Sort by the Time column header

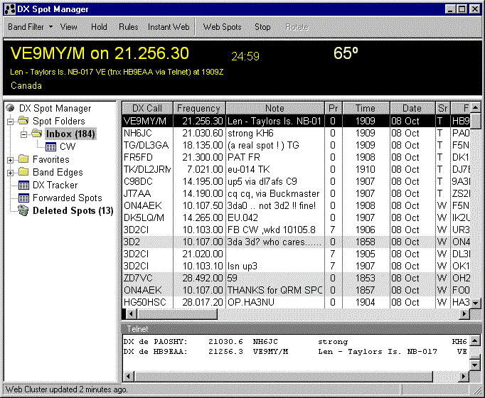pos(366,108)
